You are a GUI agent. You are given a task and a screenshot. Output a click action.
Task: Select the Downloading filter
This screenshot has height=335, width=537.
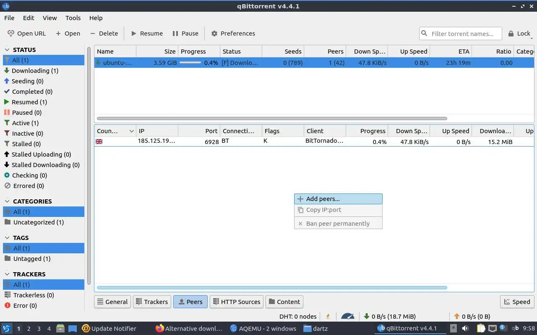click(x=31, y=71)
